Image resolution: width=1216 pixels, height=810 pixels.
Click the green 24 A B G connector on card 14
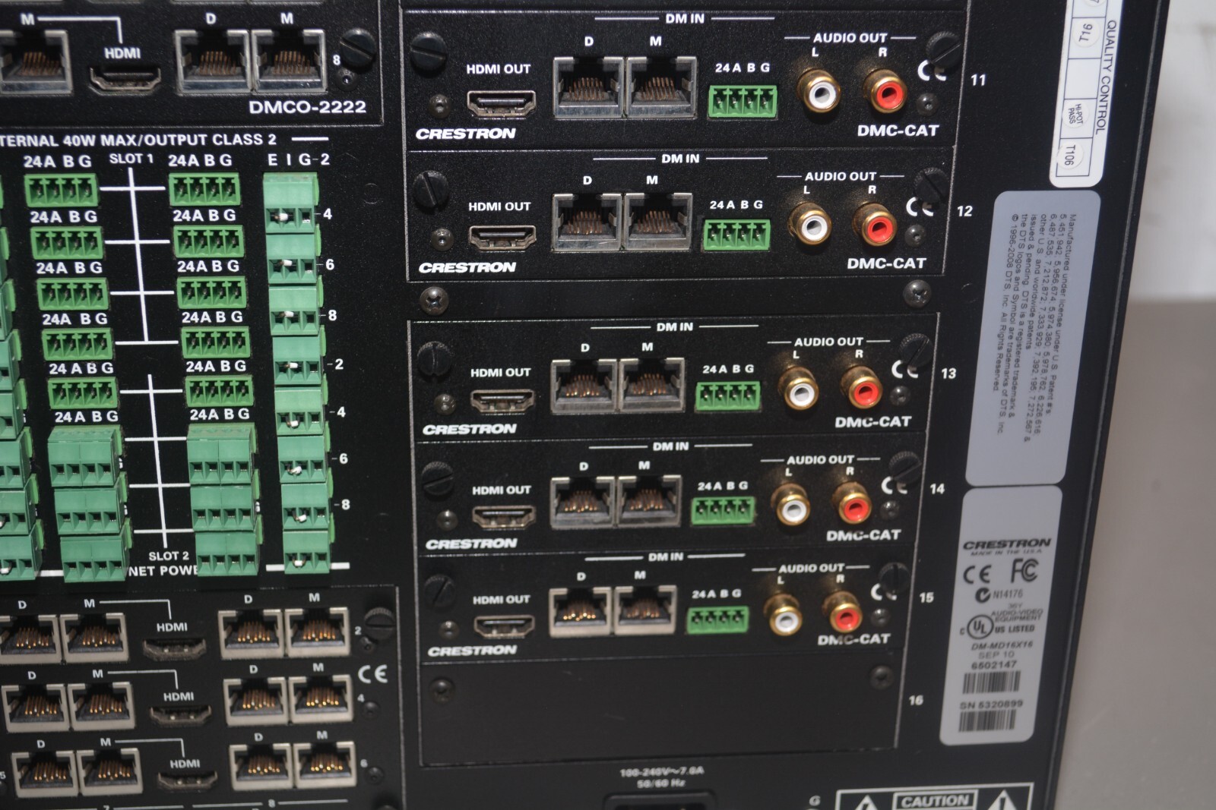point(723,511)
